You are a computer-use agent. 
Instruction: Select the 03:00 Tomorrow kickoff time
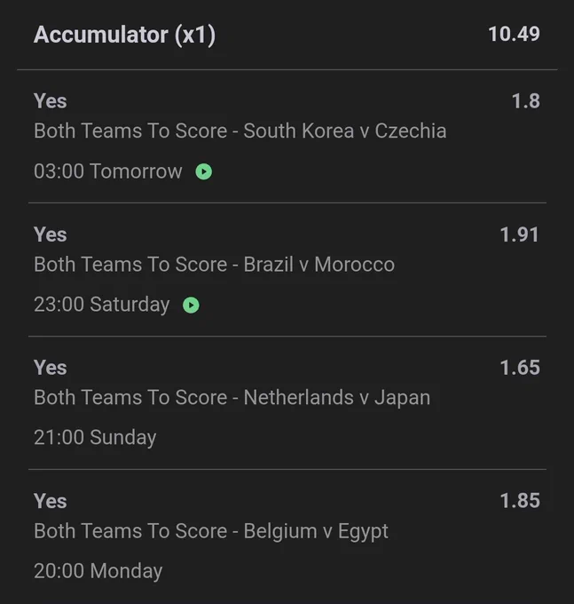[107, 171]
